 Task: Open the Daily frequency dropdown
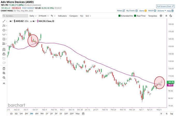point(33,16)
